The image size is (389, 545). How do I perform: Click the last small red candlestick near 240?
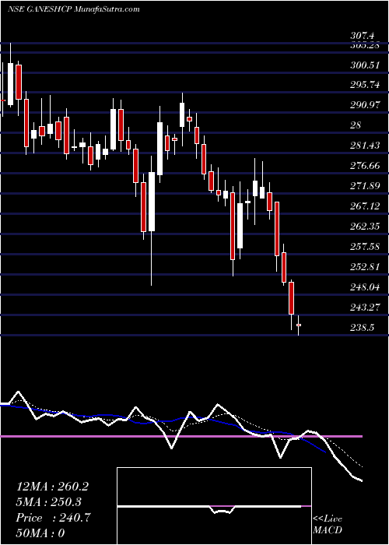[x=298, y=325]
